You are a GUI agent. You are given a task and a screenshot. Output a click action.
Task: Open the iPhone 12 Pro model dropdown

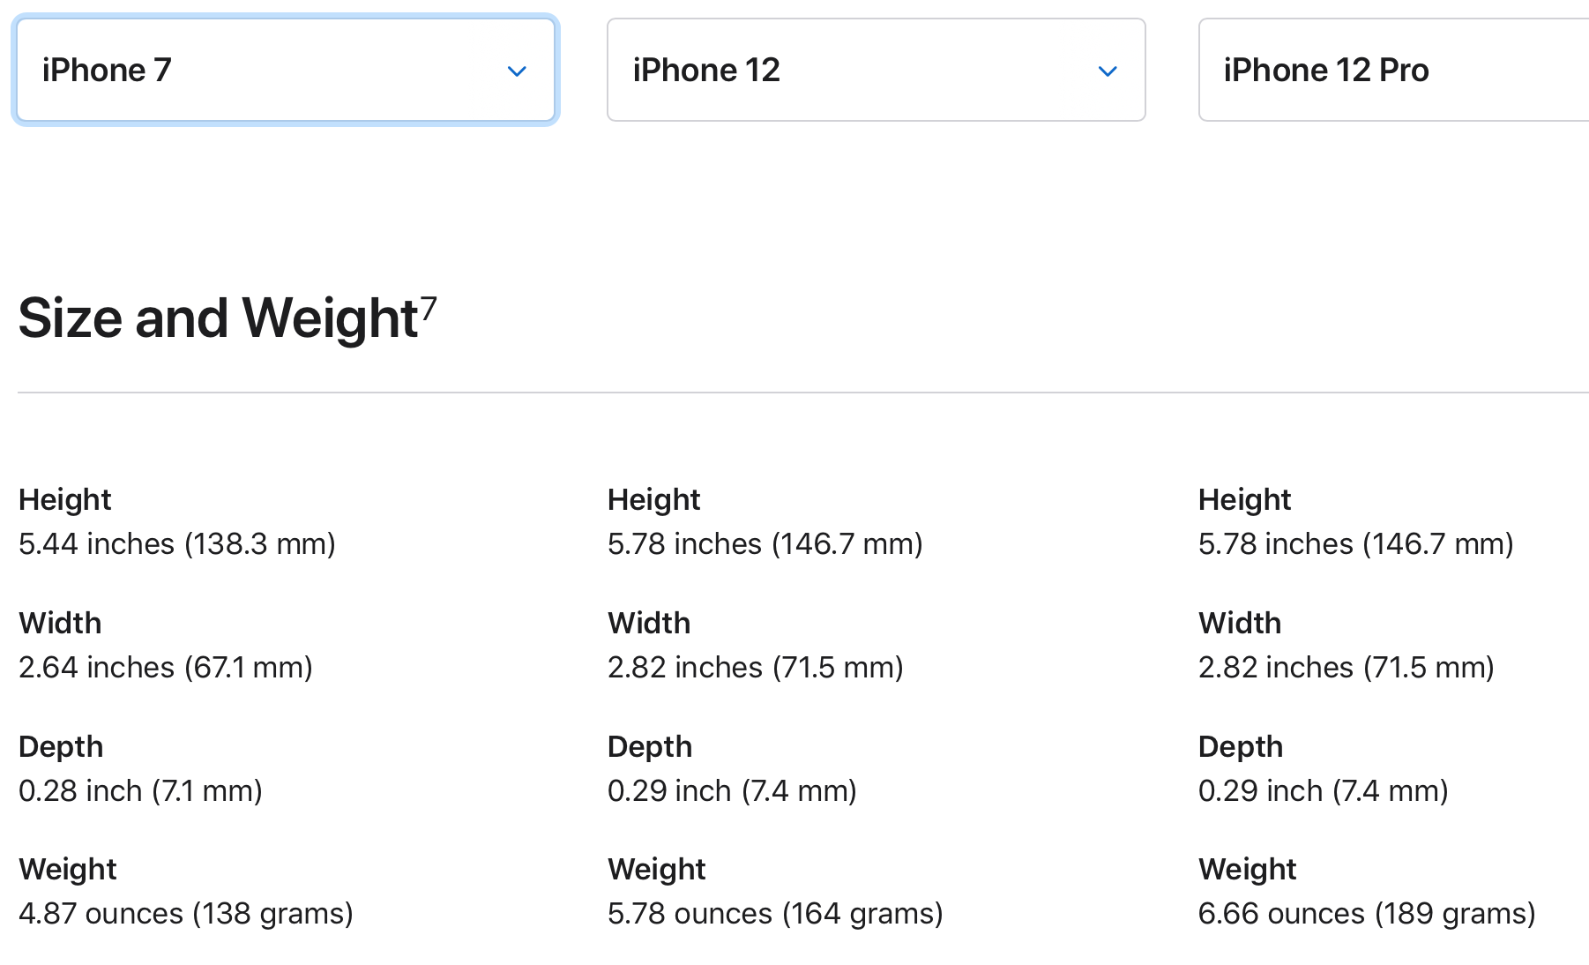pyautogui.click(x=1394, y=70)
